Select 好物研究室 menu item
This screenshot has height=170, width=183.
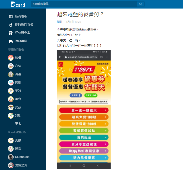(23, 33)
